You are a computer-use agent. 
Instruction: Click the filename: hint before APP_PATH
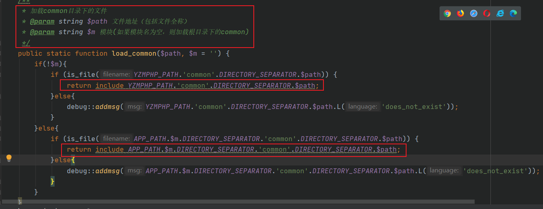117,139
